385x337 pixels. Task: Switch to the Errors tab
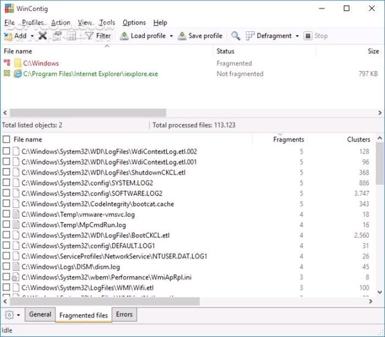pos(124,314)
